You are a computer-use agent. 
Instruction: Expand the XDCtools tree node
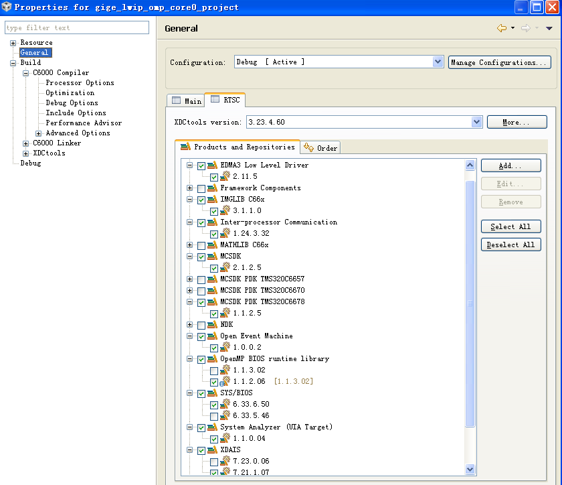click(26, 153)
